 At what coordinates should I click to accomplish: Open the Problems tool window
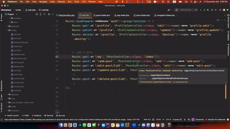pyautogui.click(x=37, y=115)
